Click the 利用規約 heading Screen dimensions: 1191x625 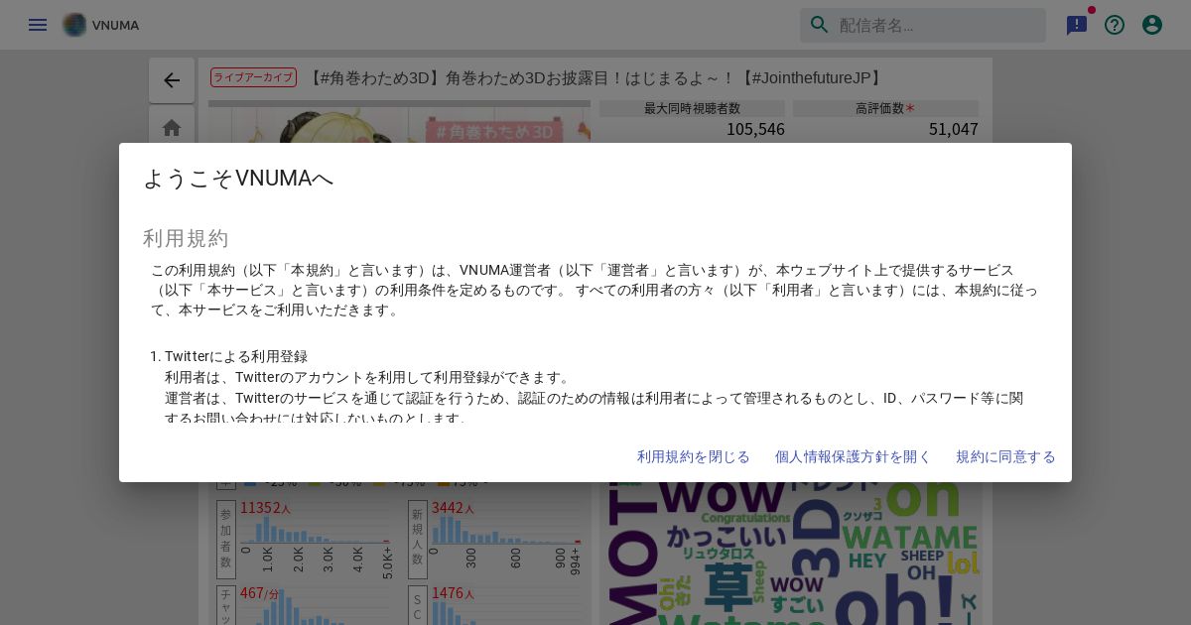pyautogui.click(x=186, y=238)
